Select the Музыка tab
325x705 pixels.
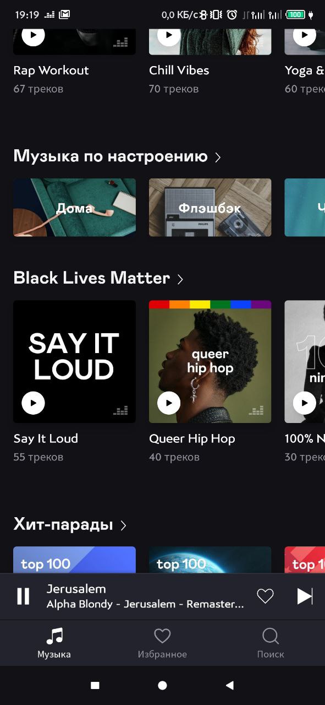click(54, 643)
